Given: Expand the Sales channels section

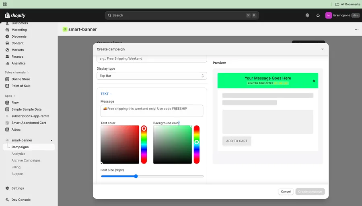Looking at the screenshot, I should click(x=17, y=73).
